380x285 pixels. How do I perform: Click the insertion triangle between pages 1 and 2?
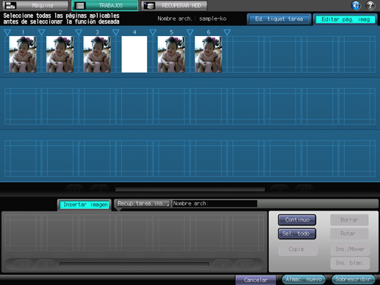click(x=42, y=32)
